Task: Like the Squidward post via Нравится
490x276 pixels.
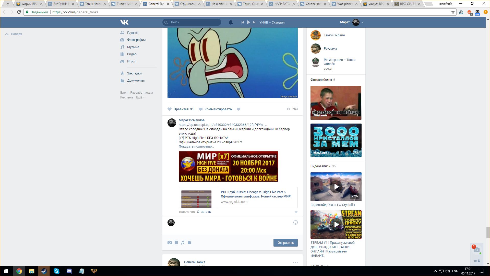Action: [x=181, y=109]
